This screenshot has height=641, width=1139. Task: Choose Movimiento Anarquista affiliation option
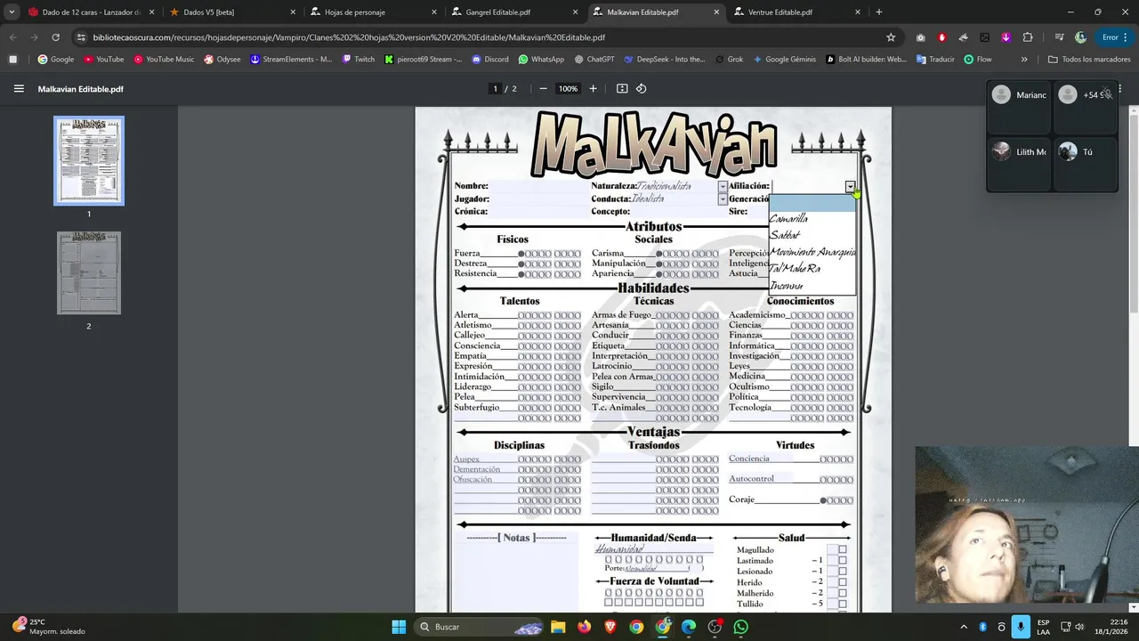[812, 252]
